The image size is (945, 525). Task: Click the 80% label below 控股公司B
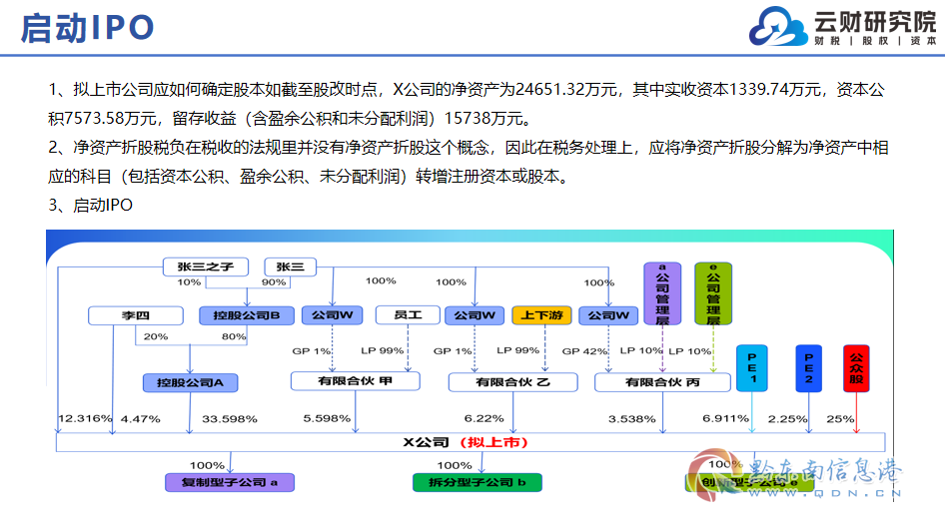click(234, 336)
